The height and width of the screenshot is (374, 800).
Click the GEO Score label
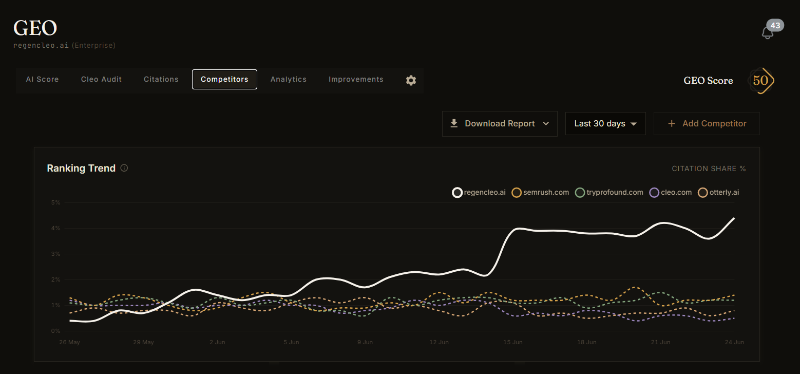click(x=708, y=81)
